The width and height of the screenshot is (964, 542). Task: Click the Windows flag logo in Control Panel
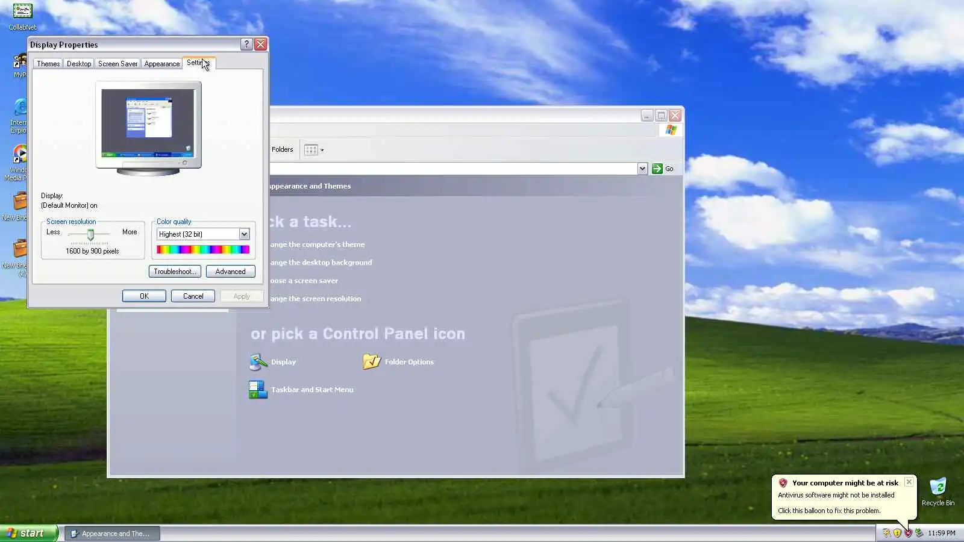point(671,130)
